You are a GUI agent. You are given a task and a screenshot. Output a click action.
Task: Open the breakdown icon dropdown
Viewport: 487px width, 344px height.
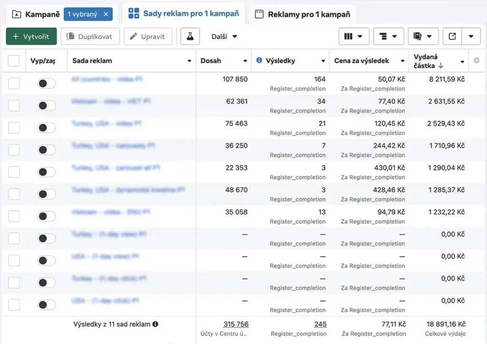(389, 36)
